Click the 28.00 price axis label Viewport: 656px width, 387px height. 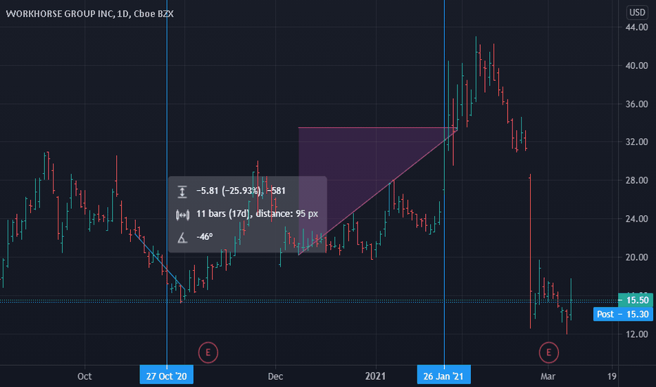coord(637,180)
